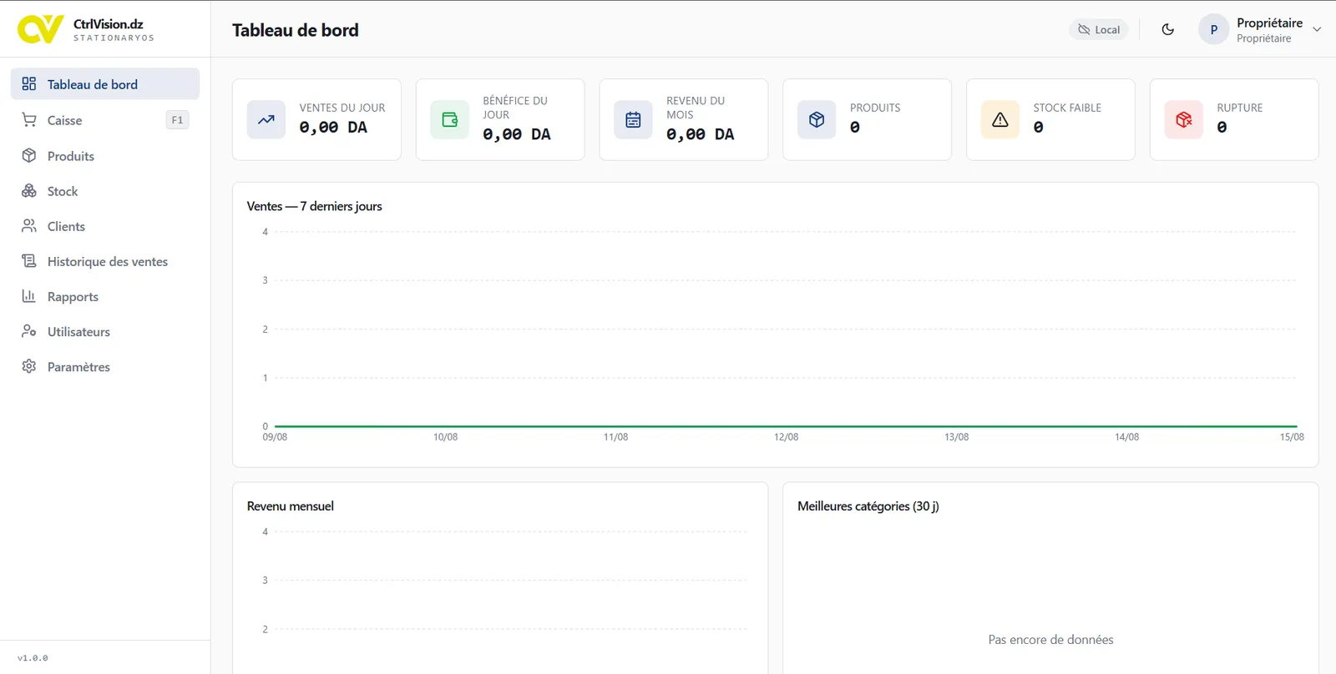The image size is (1336, 674).
Task: Click the Stock faible warning triangle icon
Action: (x=1000, y=119)
